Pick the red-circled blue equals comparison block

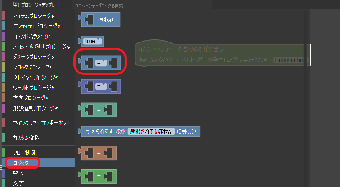pos(99,63)
